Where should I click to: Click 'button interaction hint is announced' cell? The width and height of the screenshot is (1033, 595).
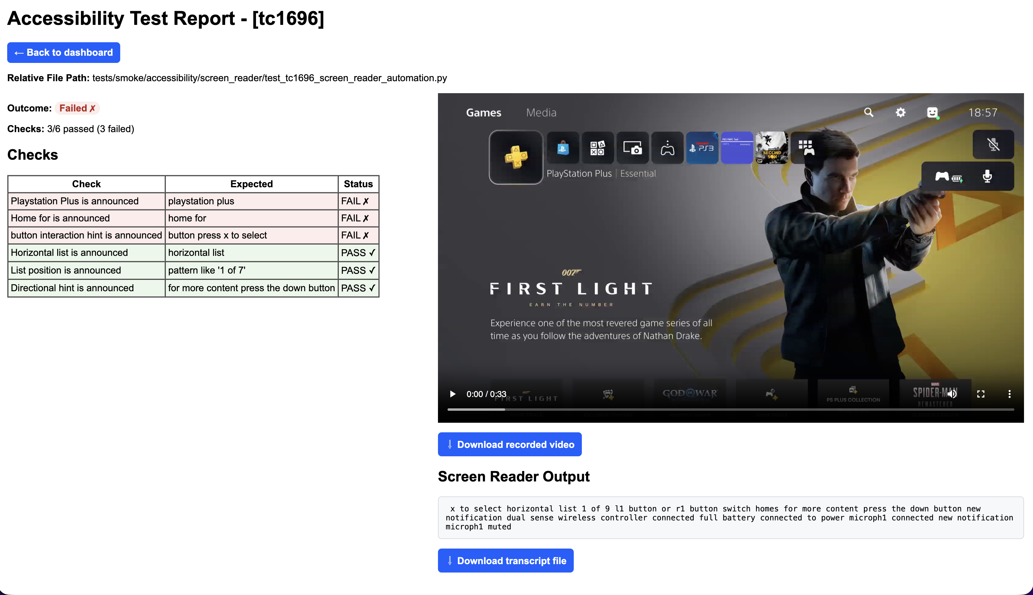(86, 235)
